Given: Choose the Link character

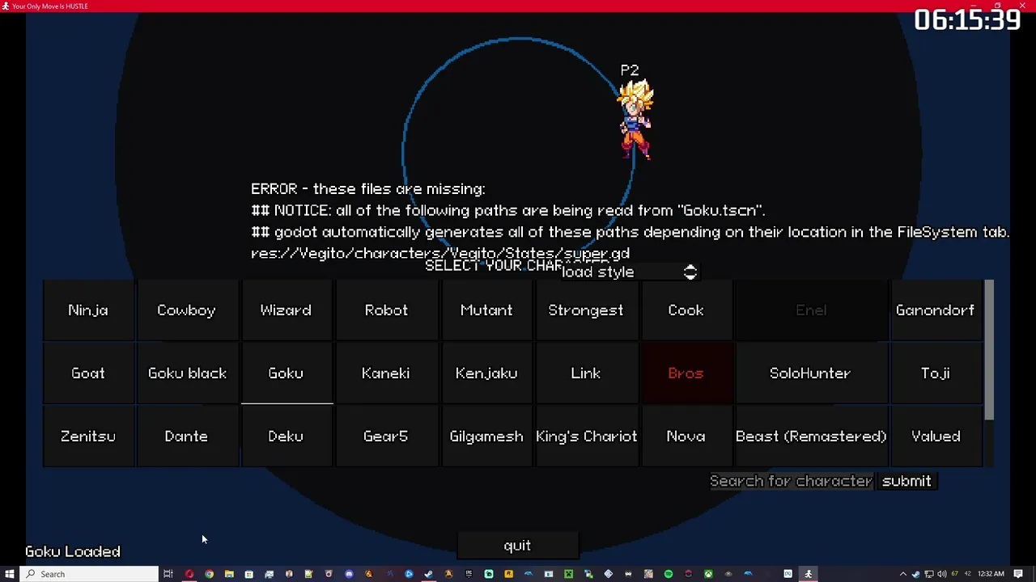Looking at the screenshot, I should (586, 373).
